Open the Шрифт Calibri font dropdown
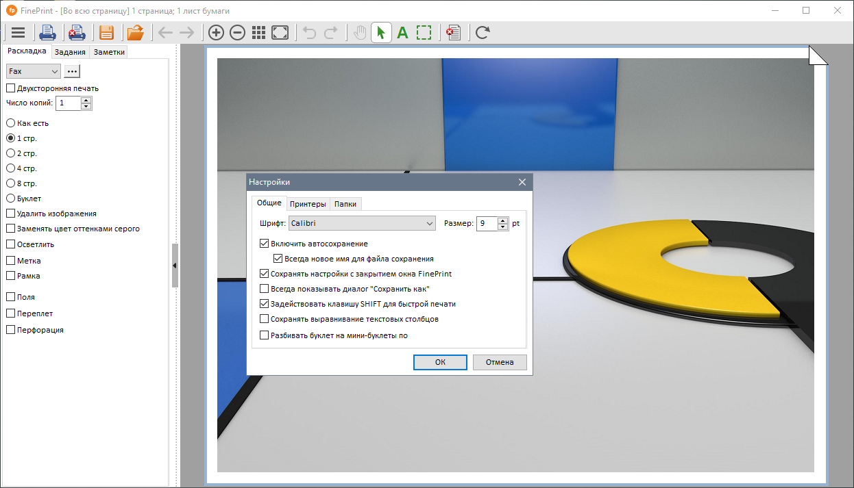854x488 pixels. pos(362,223)
